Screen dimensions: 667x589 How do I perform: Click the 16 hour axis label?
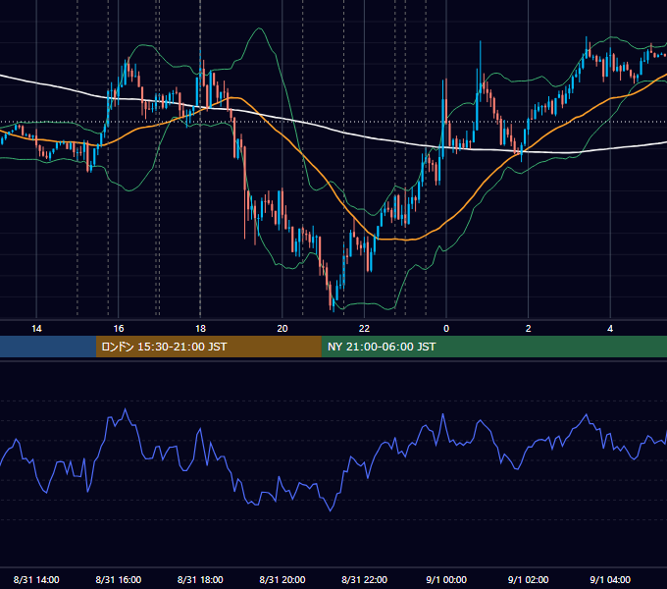point(119,329)
